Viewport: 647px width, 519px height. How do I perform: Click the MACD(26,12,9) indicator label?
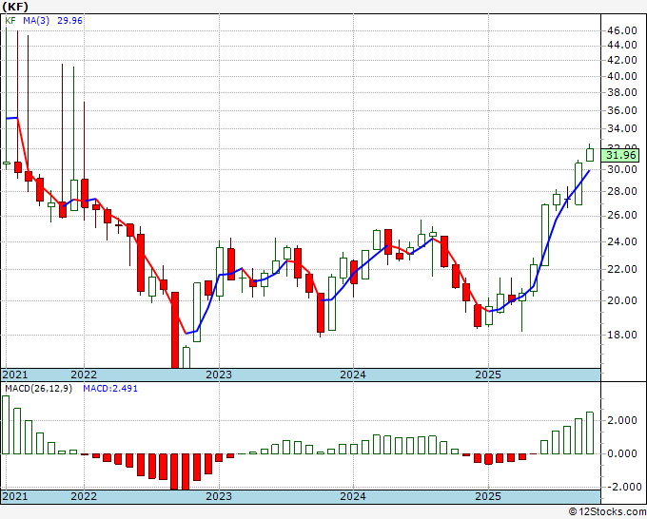pos(38,389)
